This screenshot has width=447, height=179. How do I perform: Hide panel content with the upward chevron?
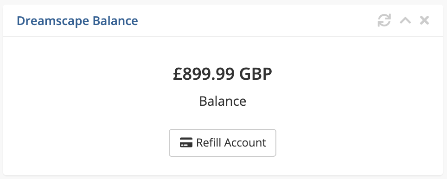[x=405, y=20]
